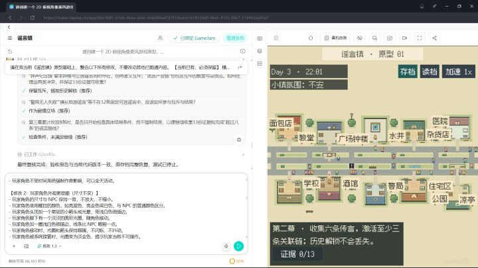The image size is (478, 268).
Task: Click the 警局 building label
Action: [x=396, y=186]
